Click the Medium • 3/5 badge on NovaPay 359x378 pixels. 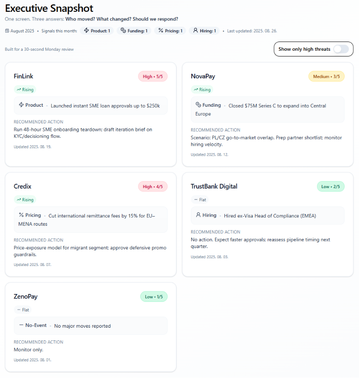[x=326, y=76]
